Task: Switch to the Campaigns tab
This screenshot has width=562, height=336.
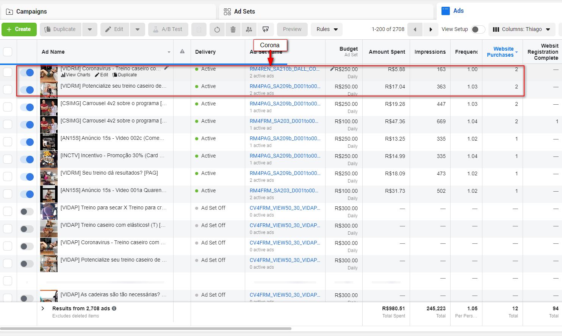Action: (31, 12)
